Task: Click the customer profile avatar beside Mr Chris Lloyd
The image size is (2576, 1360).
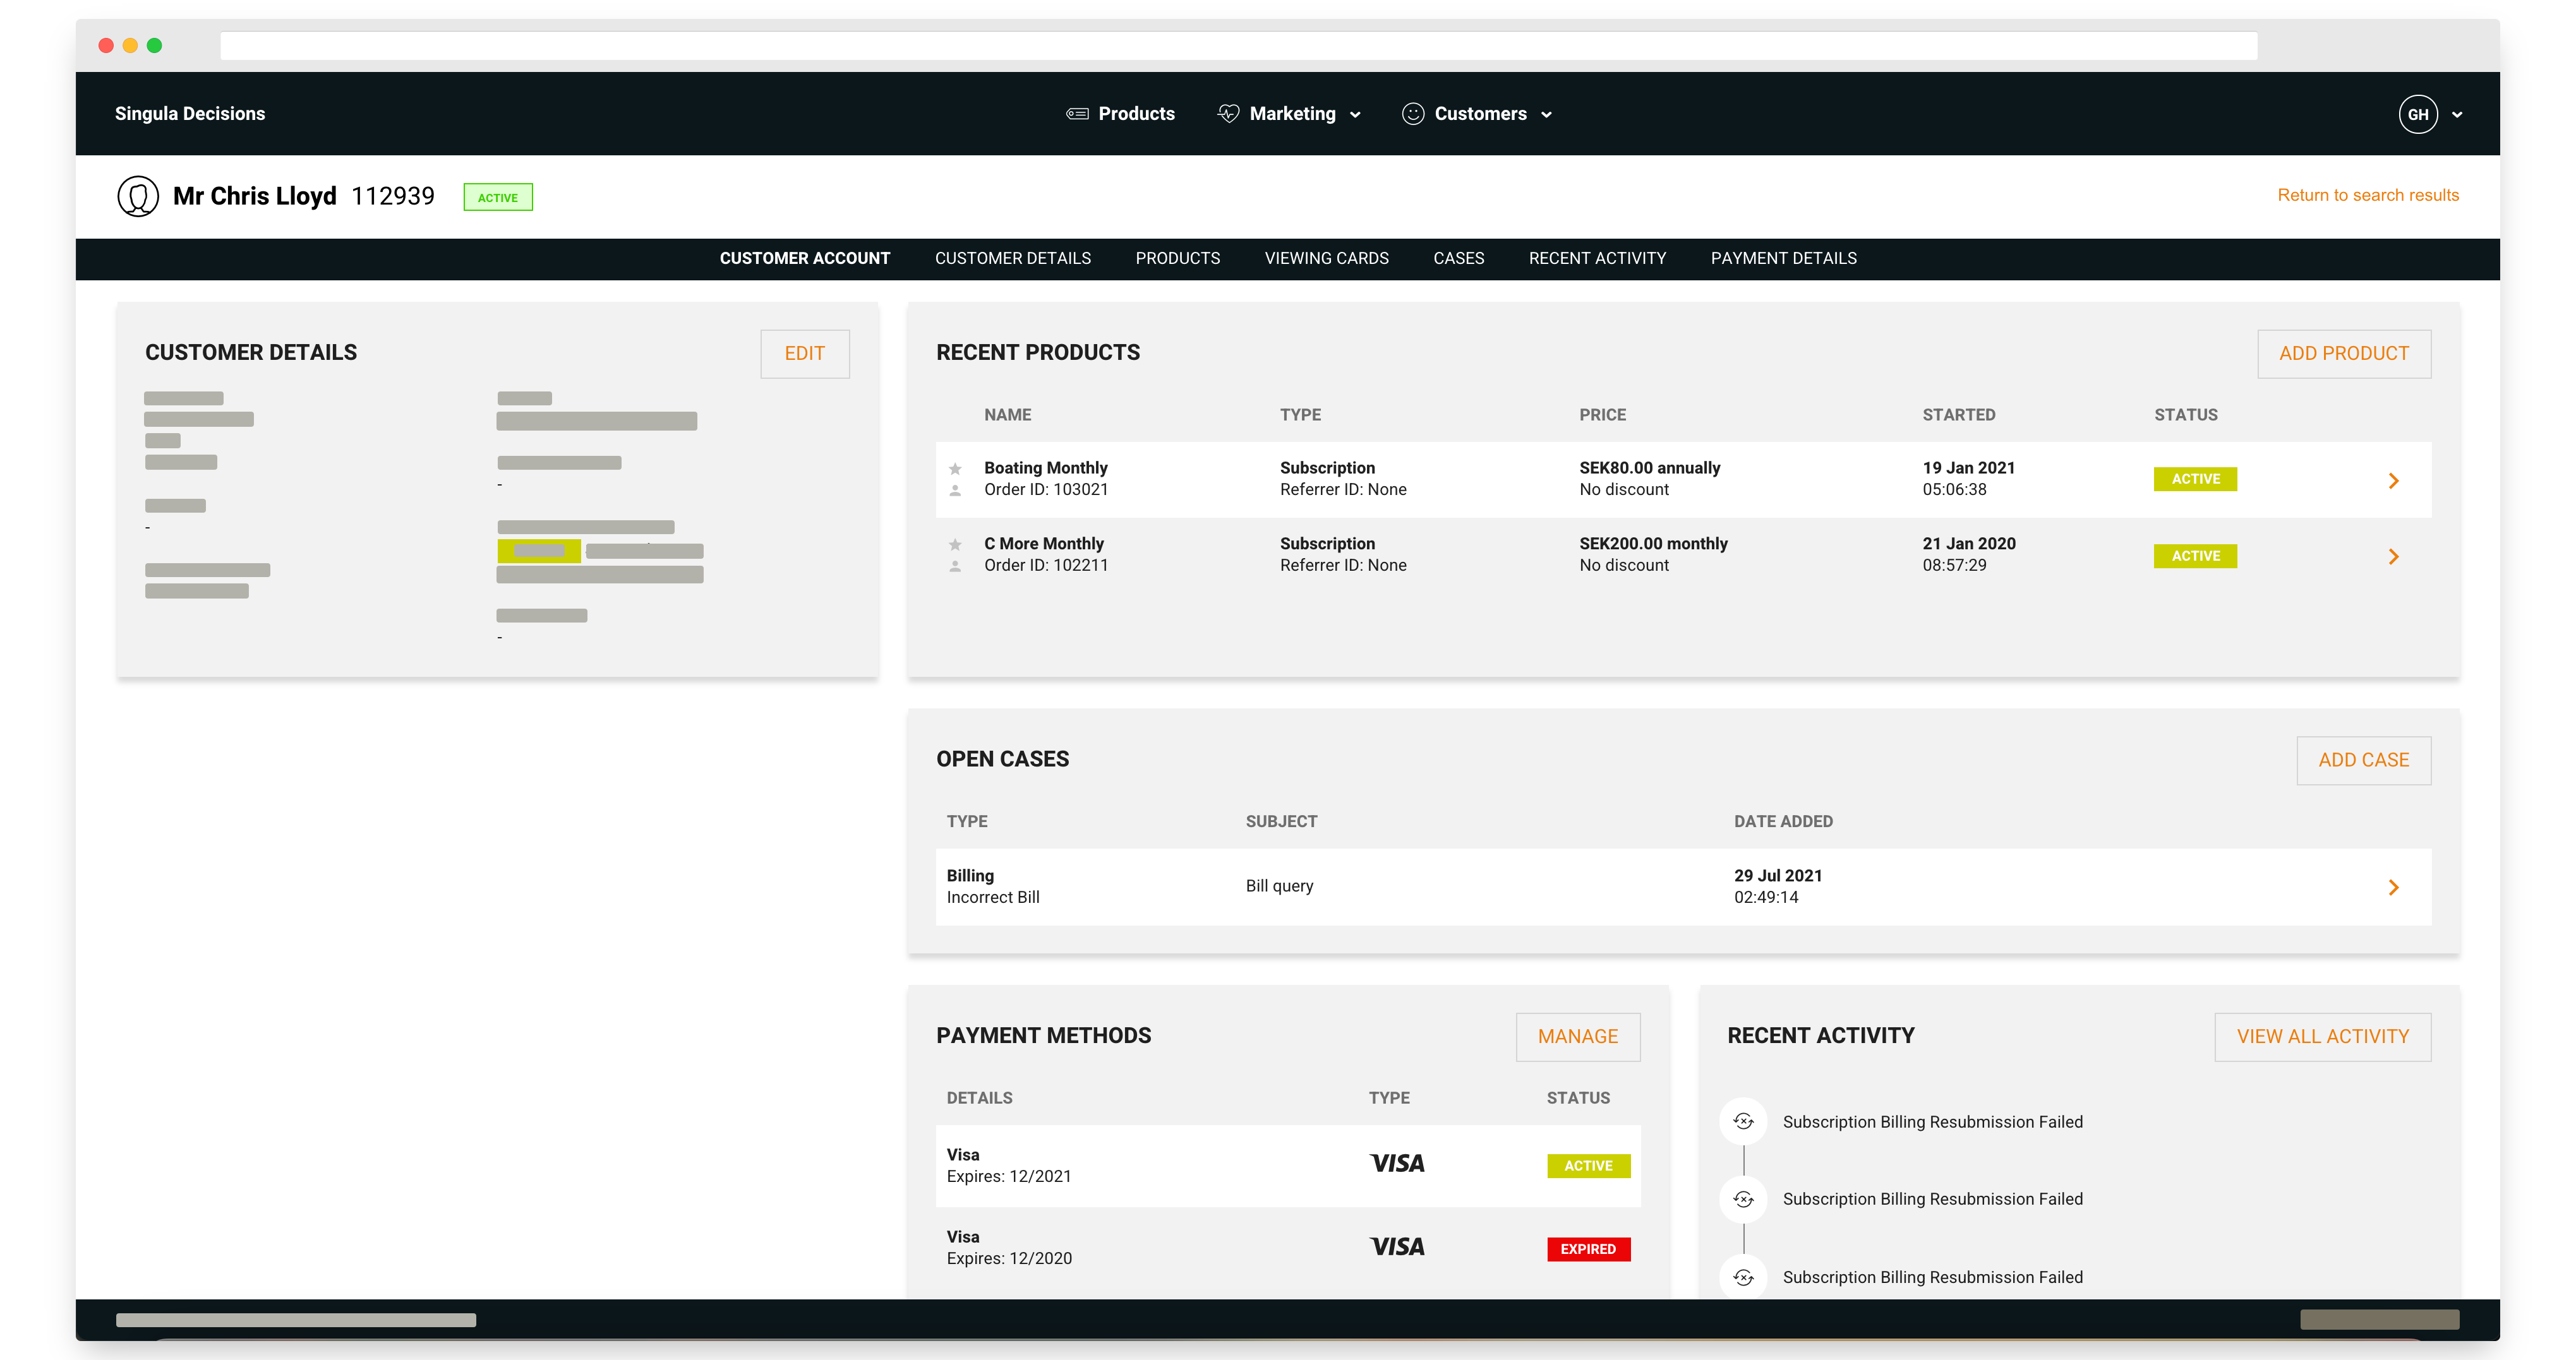Action: (x=138, y=196)
